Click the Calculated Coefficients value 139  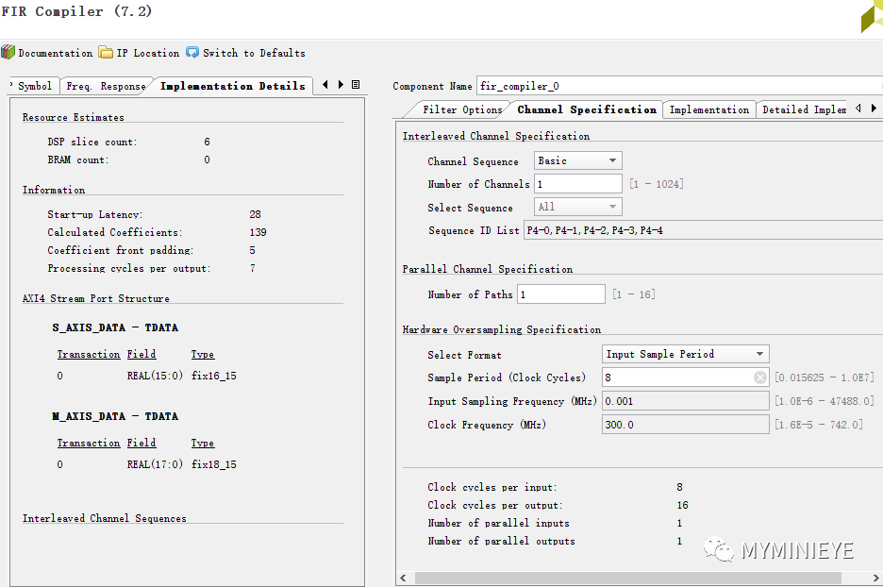point(258,232)
